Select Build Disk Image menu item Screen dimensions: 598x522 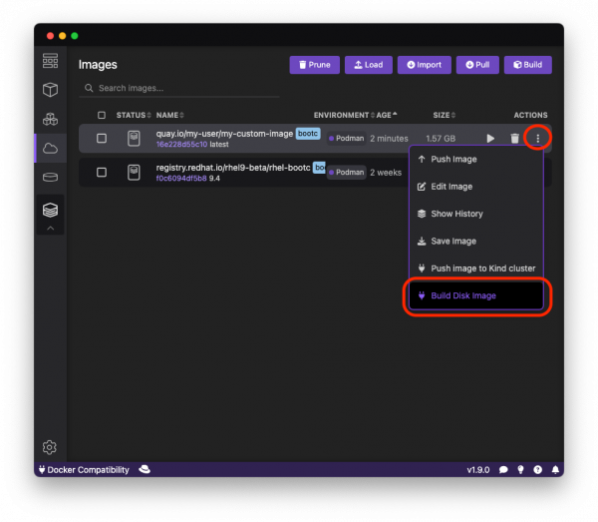476,295
